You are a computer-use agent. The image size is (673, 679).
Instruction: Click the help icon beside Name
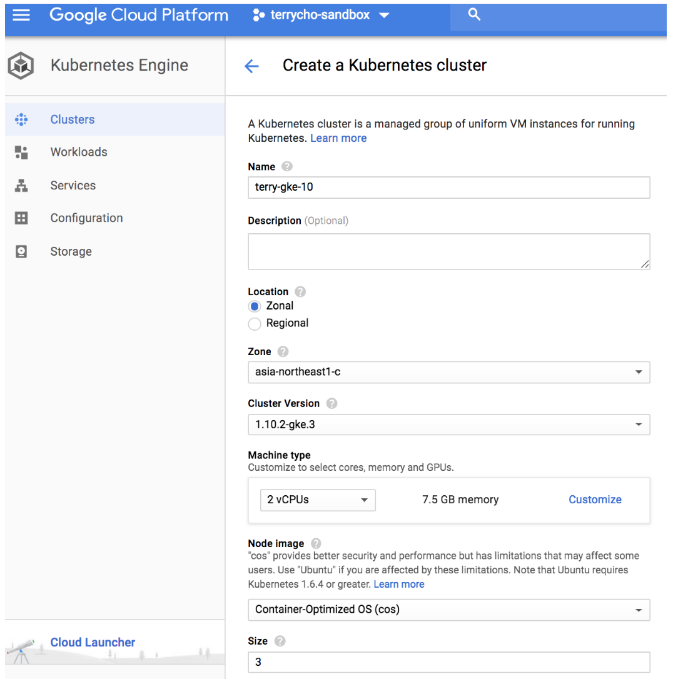(286, 167)
